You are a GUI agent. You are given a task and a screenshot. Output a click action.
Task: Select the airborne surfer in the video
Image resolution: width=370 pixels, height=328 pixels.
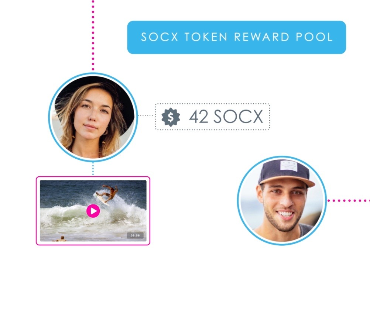click(x=107, y=194)
